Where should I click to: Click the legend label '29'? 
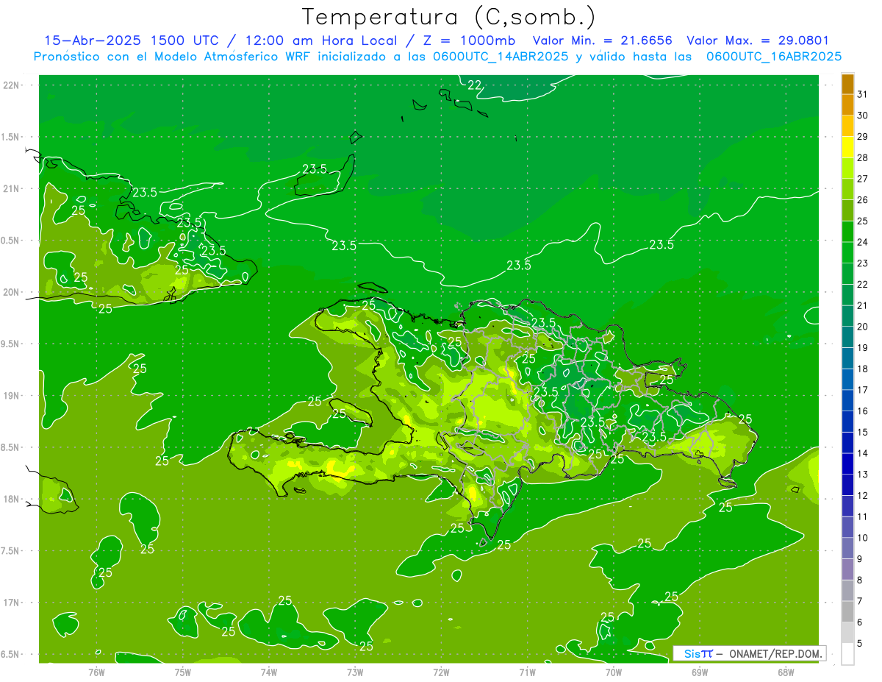(862, 136)
